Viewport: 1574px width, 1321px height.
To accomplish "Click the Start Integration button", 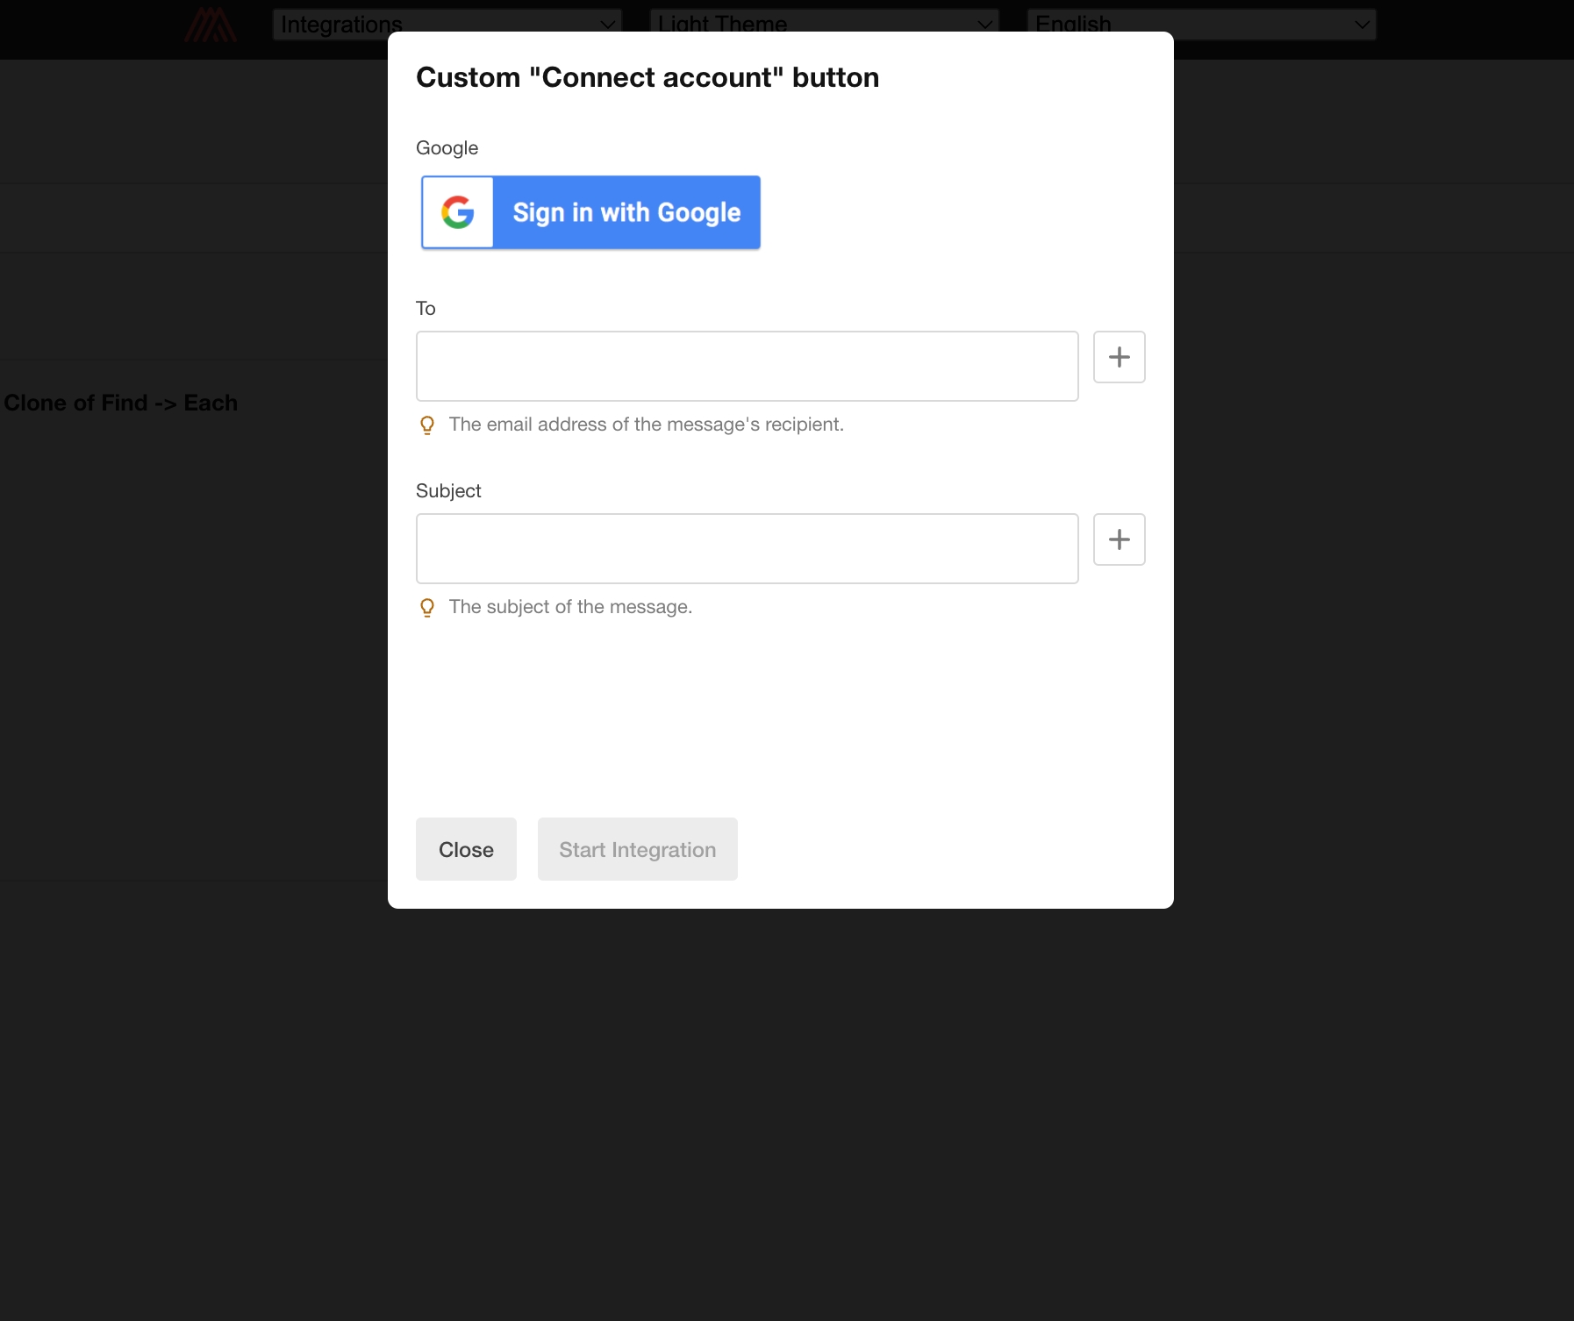I will 637,849.
